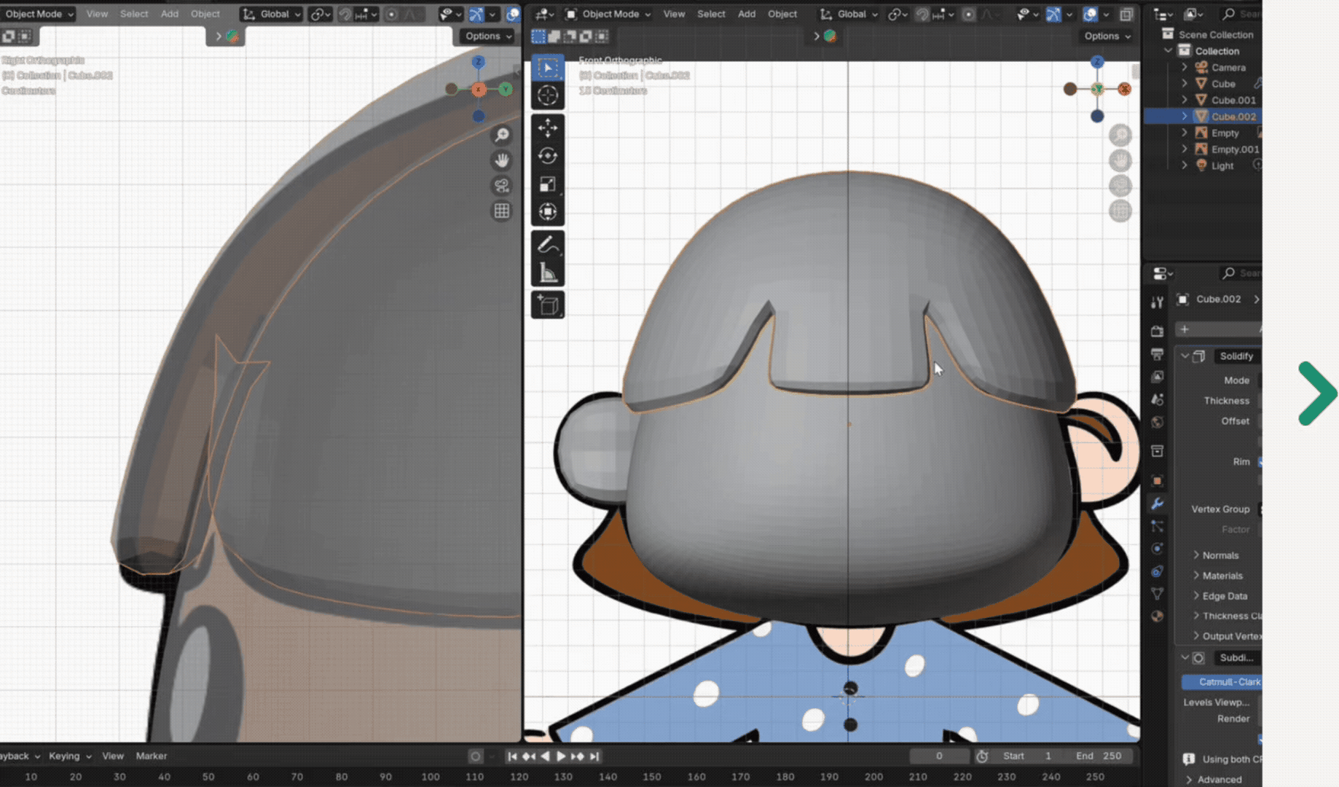The width and height of the screenshot is (1339, 787).
Task: Open View Layer properties tab
Action: coord(1157,377)
